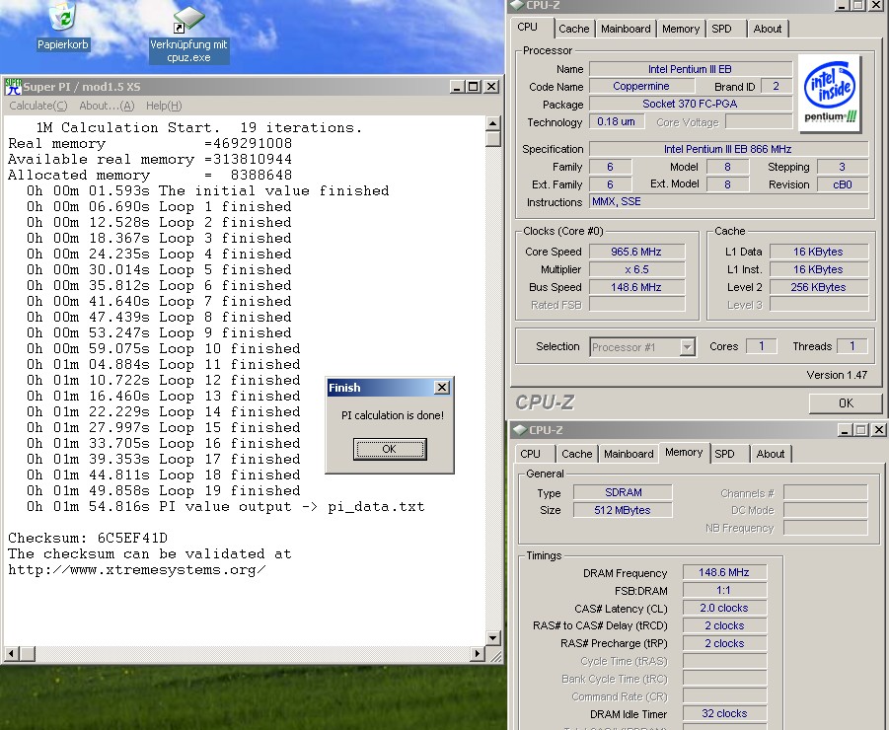Open the Help menu in Super PI
This screenshot has height=730, width=889.
[164, 106]
